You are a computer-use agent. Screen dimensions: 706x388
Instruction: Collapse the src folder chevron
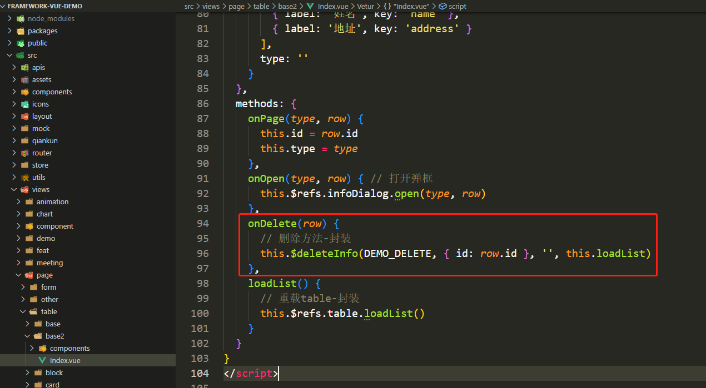click(9, 55)
